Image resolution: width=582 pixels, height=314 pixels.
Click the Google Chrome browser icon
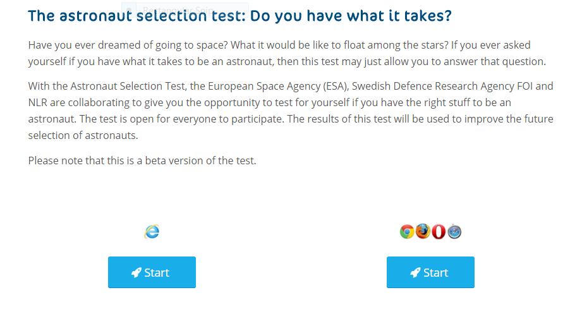(407, 232)
